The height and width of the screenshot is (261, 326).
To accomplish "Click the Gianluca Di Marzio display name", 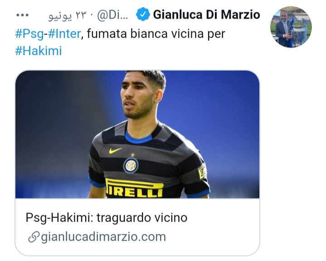I will tap(206, 14).
